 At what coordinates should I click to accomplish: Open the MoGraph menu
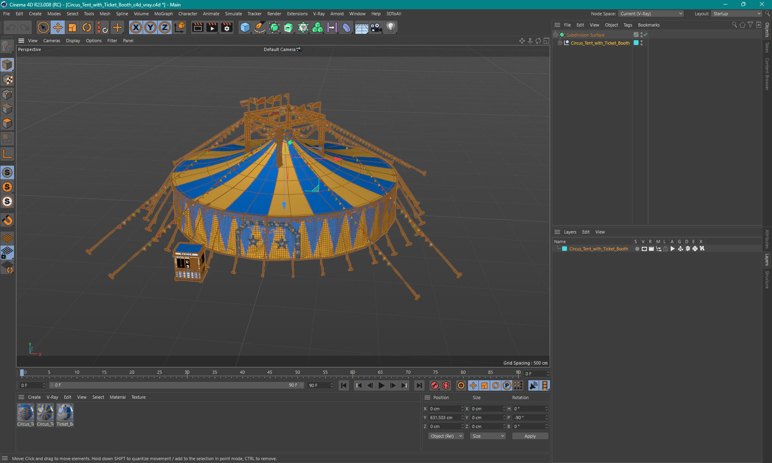pyautogui.click(x=163, y=14)
